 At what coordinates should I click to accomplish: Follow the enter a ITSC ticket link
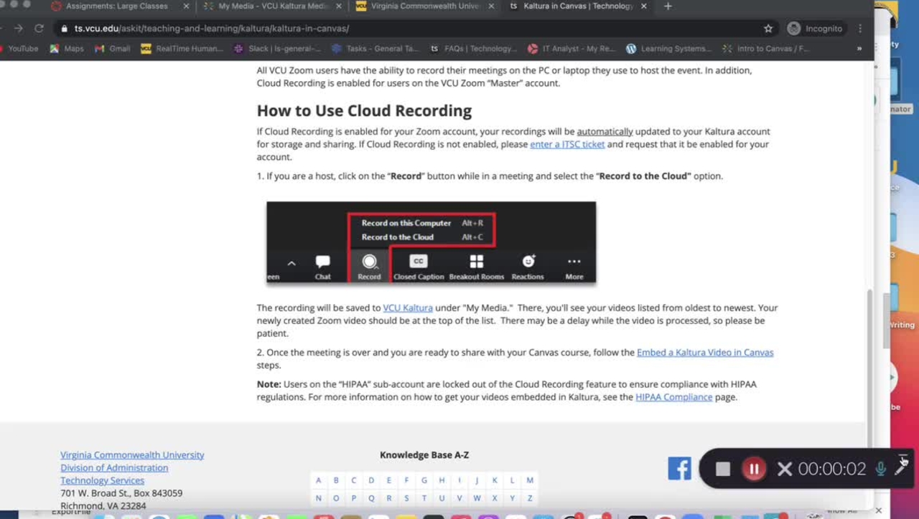pos(567,144)
